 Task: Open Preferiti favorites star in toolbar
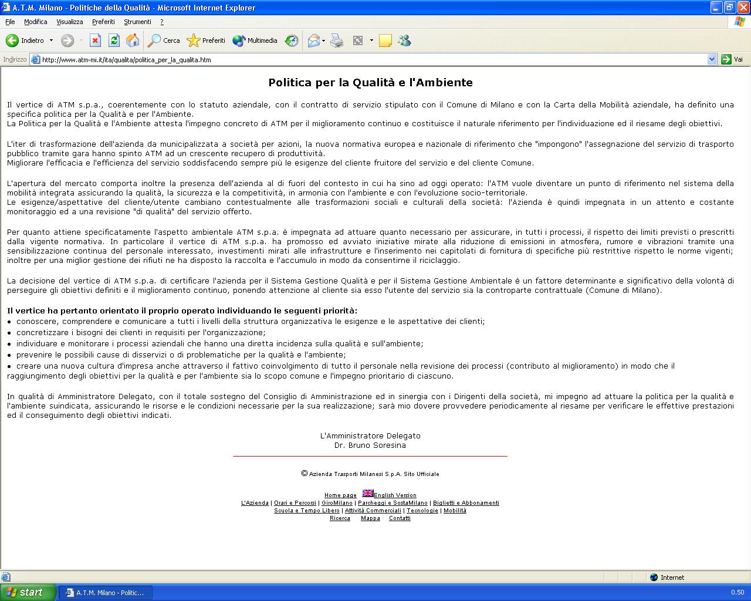(x=206, y=40)
